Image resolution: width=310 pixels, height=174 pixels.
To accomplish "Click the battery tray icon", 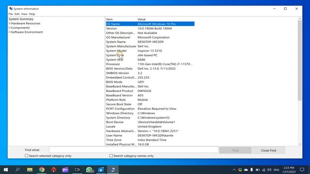I will pos(258,170).
